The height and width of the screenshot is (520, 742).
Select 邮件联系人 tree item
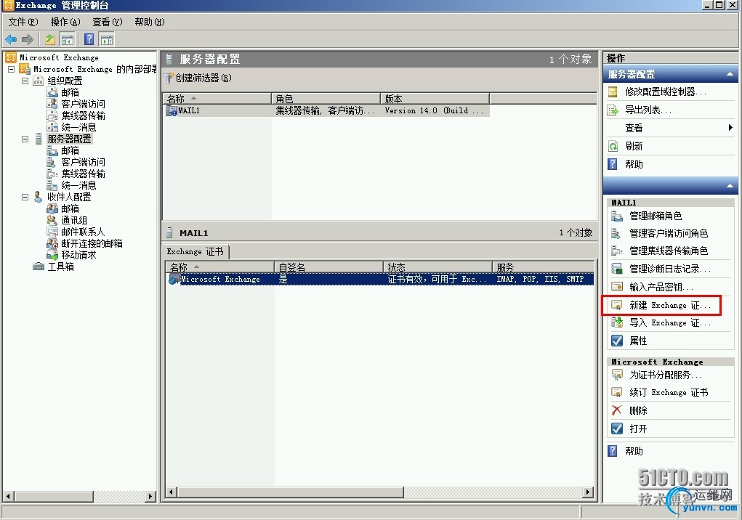[83, 232]
